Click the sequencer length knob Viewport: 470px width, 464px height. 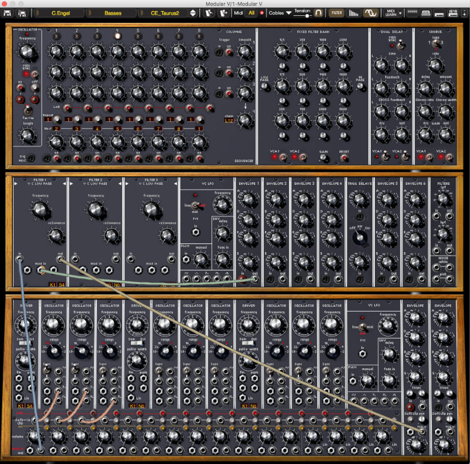click(27, 136)
